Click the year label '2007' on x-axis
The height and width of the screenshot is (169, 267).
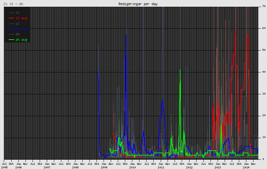pos(47,167)
